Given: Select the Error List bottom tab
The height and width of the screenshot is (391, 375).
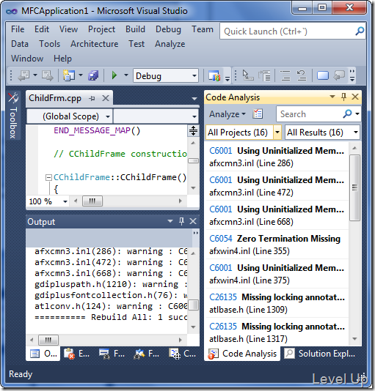Looking at the screenshot, I should click(76, 354).
